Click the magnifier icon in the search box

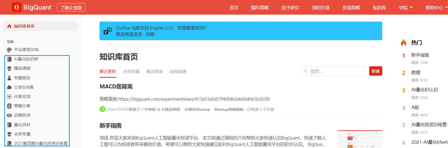(306, 71)
